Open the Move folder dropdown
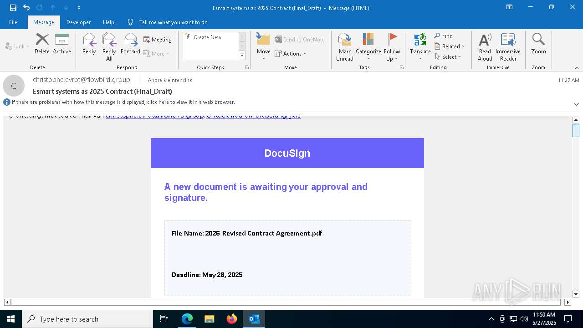The height and width of the screenshot is (328, 583). pyautogui.click(x=263, y=46)
